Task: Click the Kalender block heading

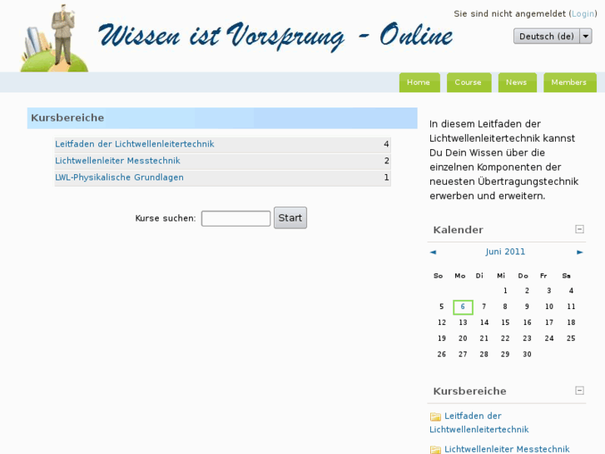Action: pos(458,230)
